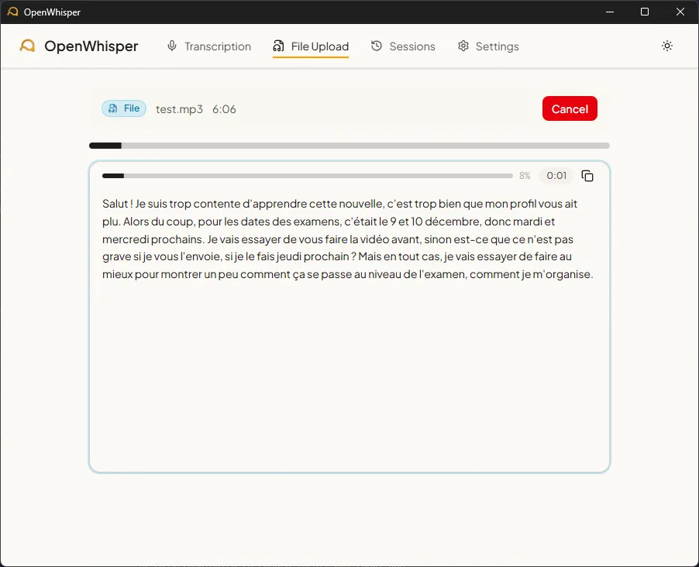The height and width of the screenshot is (567, 699).
Task: Click the blue File badge icon
Action: [113, 108]
